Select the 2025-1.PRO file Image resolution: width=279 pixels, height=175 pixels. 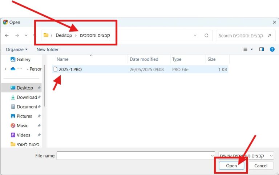click(70, 69)
